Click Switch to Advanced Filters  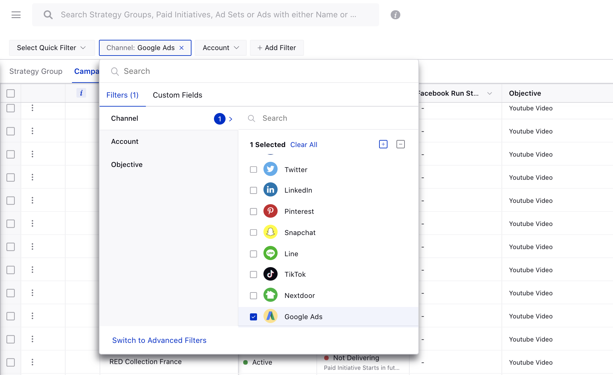159,340
